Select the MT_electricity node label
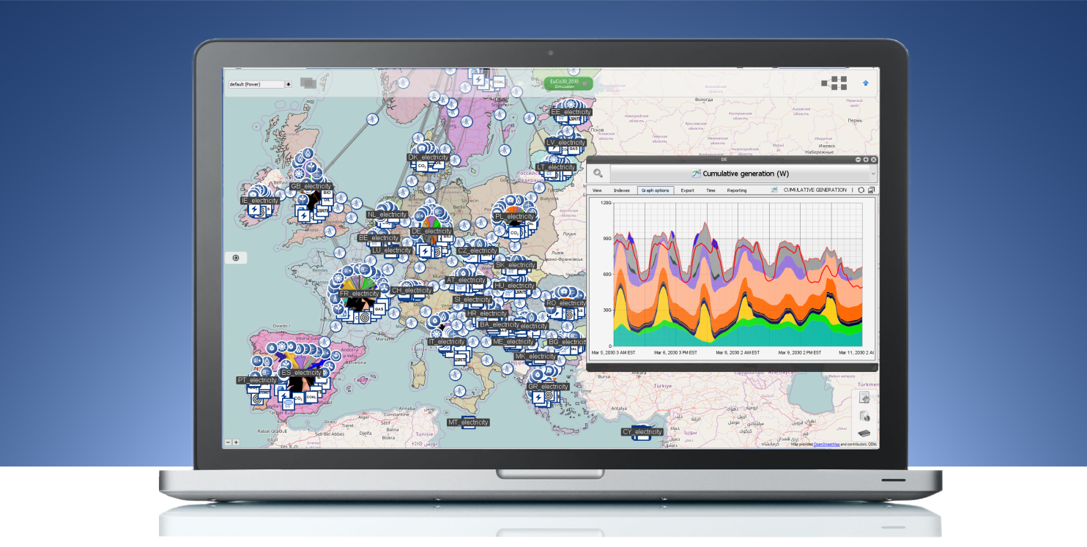Viewport: 1087px width, 547px height. (469, 423)
